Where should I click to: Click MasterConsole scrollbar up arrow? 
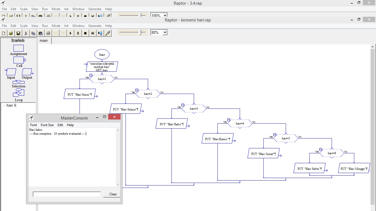(x=118, y=130)
